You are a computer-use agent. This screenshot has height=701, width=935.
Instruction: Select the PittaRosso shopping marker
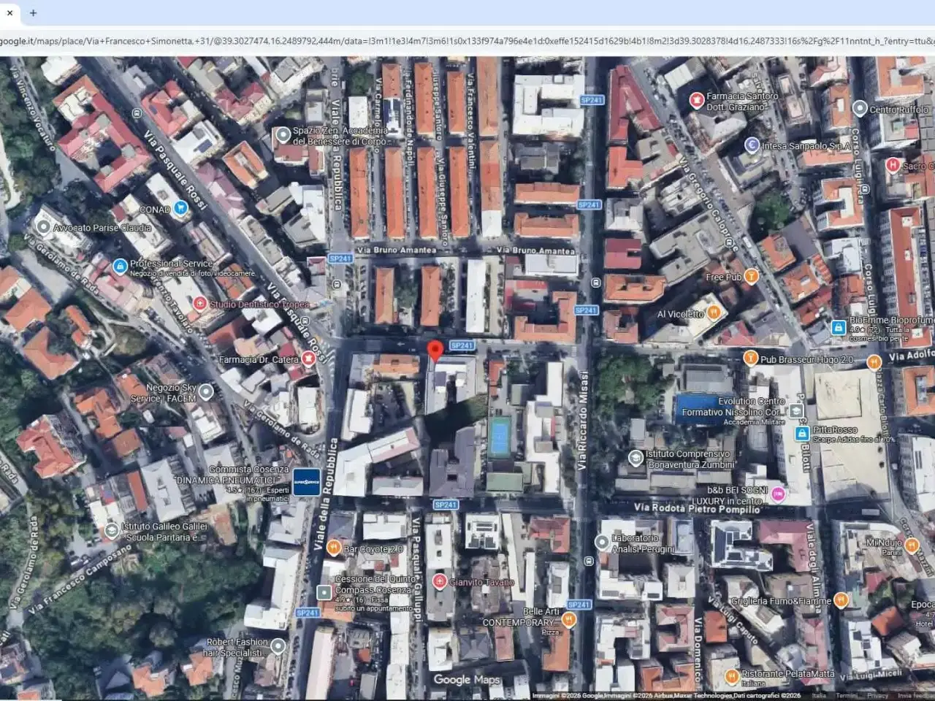click(802, 434)
